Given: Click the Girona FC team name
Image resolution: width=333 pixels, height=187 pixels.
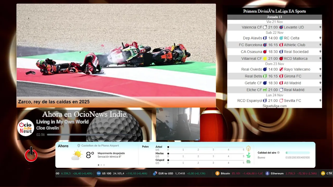Looking at the screenshot, I should pyautogui.click(x=293, y=76).
